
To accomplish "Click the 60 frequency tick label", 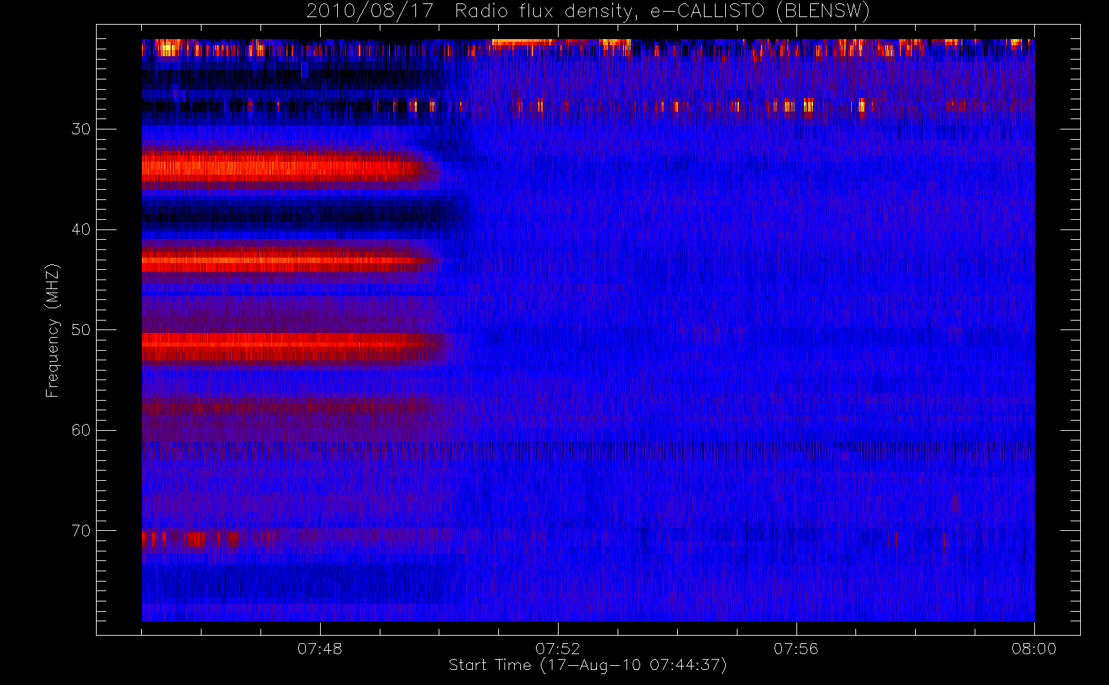I will (81, 429).
